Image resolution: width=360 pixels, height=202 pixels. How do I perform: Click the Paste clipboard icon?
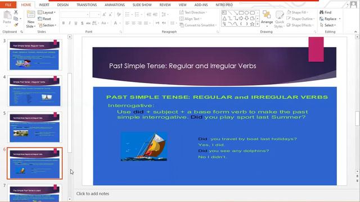pyautogui.click(x=7, y=15)
